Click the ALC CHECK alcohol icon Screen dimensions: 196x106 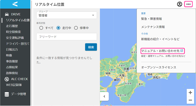7,79
